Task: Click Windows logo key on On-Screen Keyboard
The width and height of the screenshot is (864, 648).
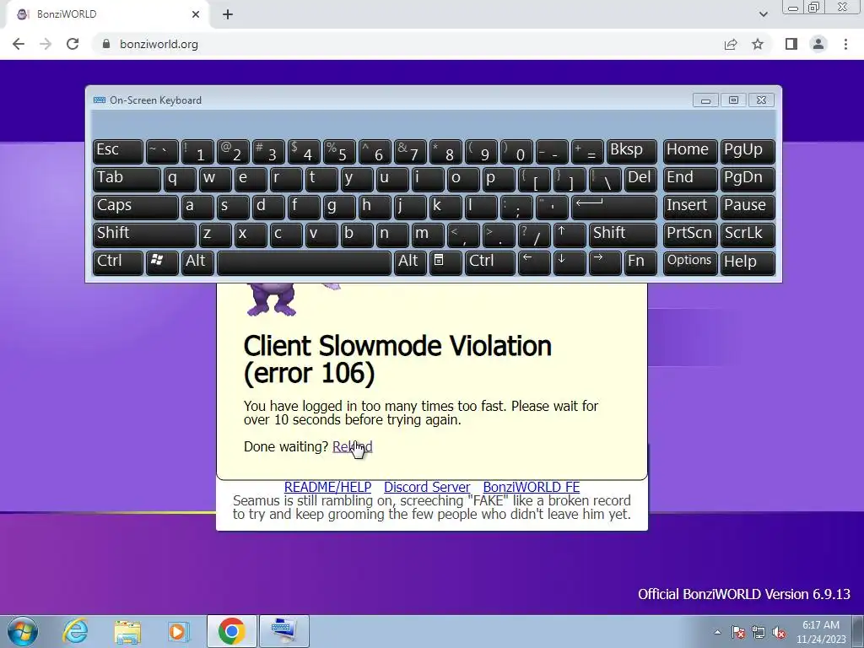Action: (x=162, y=262)
